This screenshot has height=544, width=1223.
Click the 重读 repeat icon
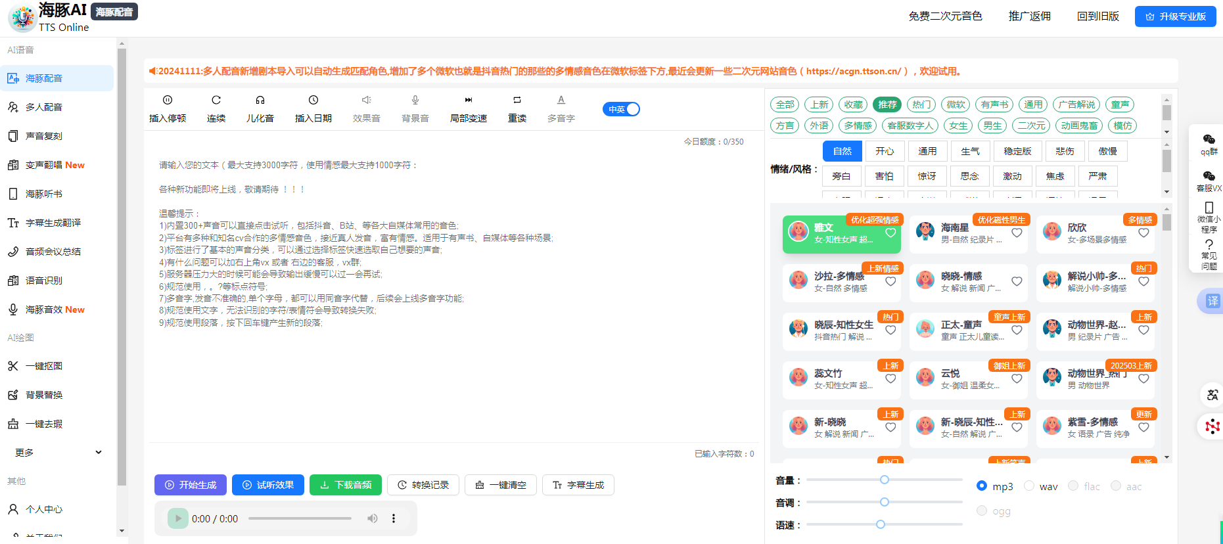click(x=517, y=101)
